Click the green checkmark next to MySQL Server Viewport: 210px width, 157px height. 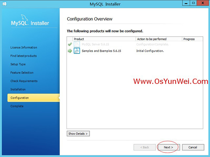tap(70, 44)
